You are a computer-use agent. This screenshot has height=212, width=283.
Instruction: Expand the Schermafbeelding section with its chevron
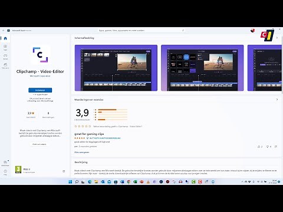pos(277,38)
